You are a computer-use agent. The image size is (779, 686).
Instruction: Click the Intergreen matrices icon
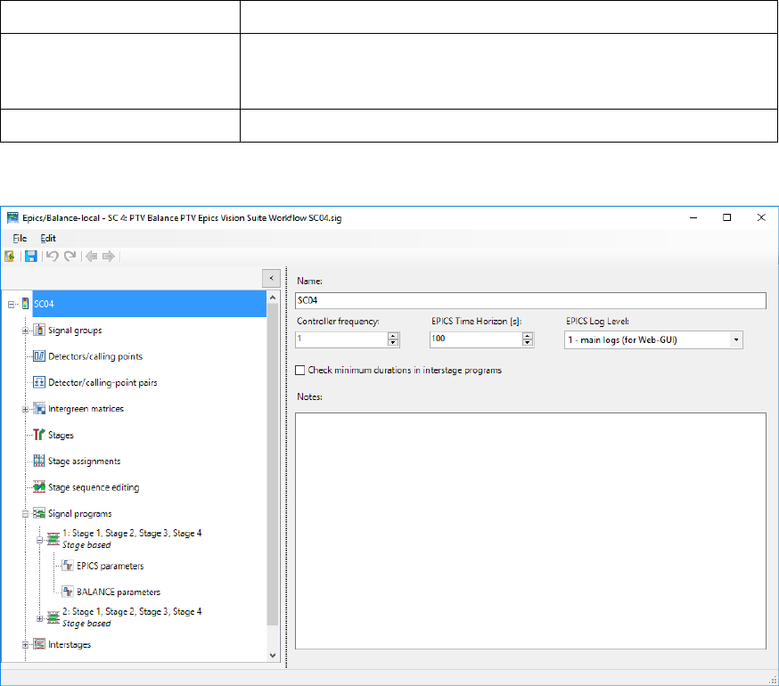point(39,409)
